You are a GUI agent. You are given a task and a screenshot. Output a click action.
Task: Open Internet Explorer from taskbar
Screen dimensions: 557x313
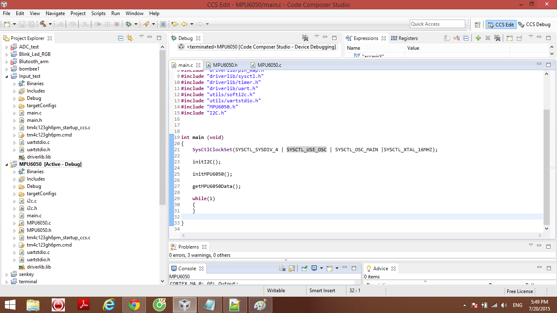109,305
